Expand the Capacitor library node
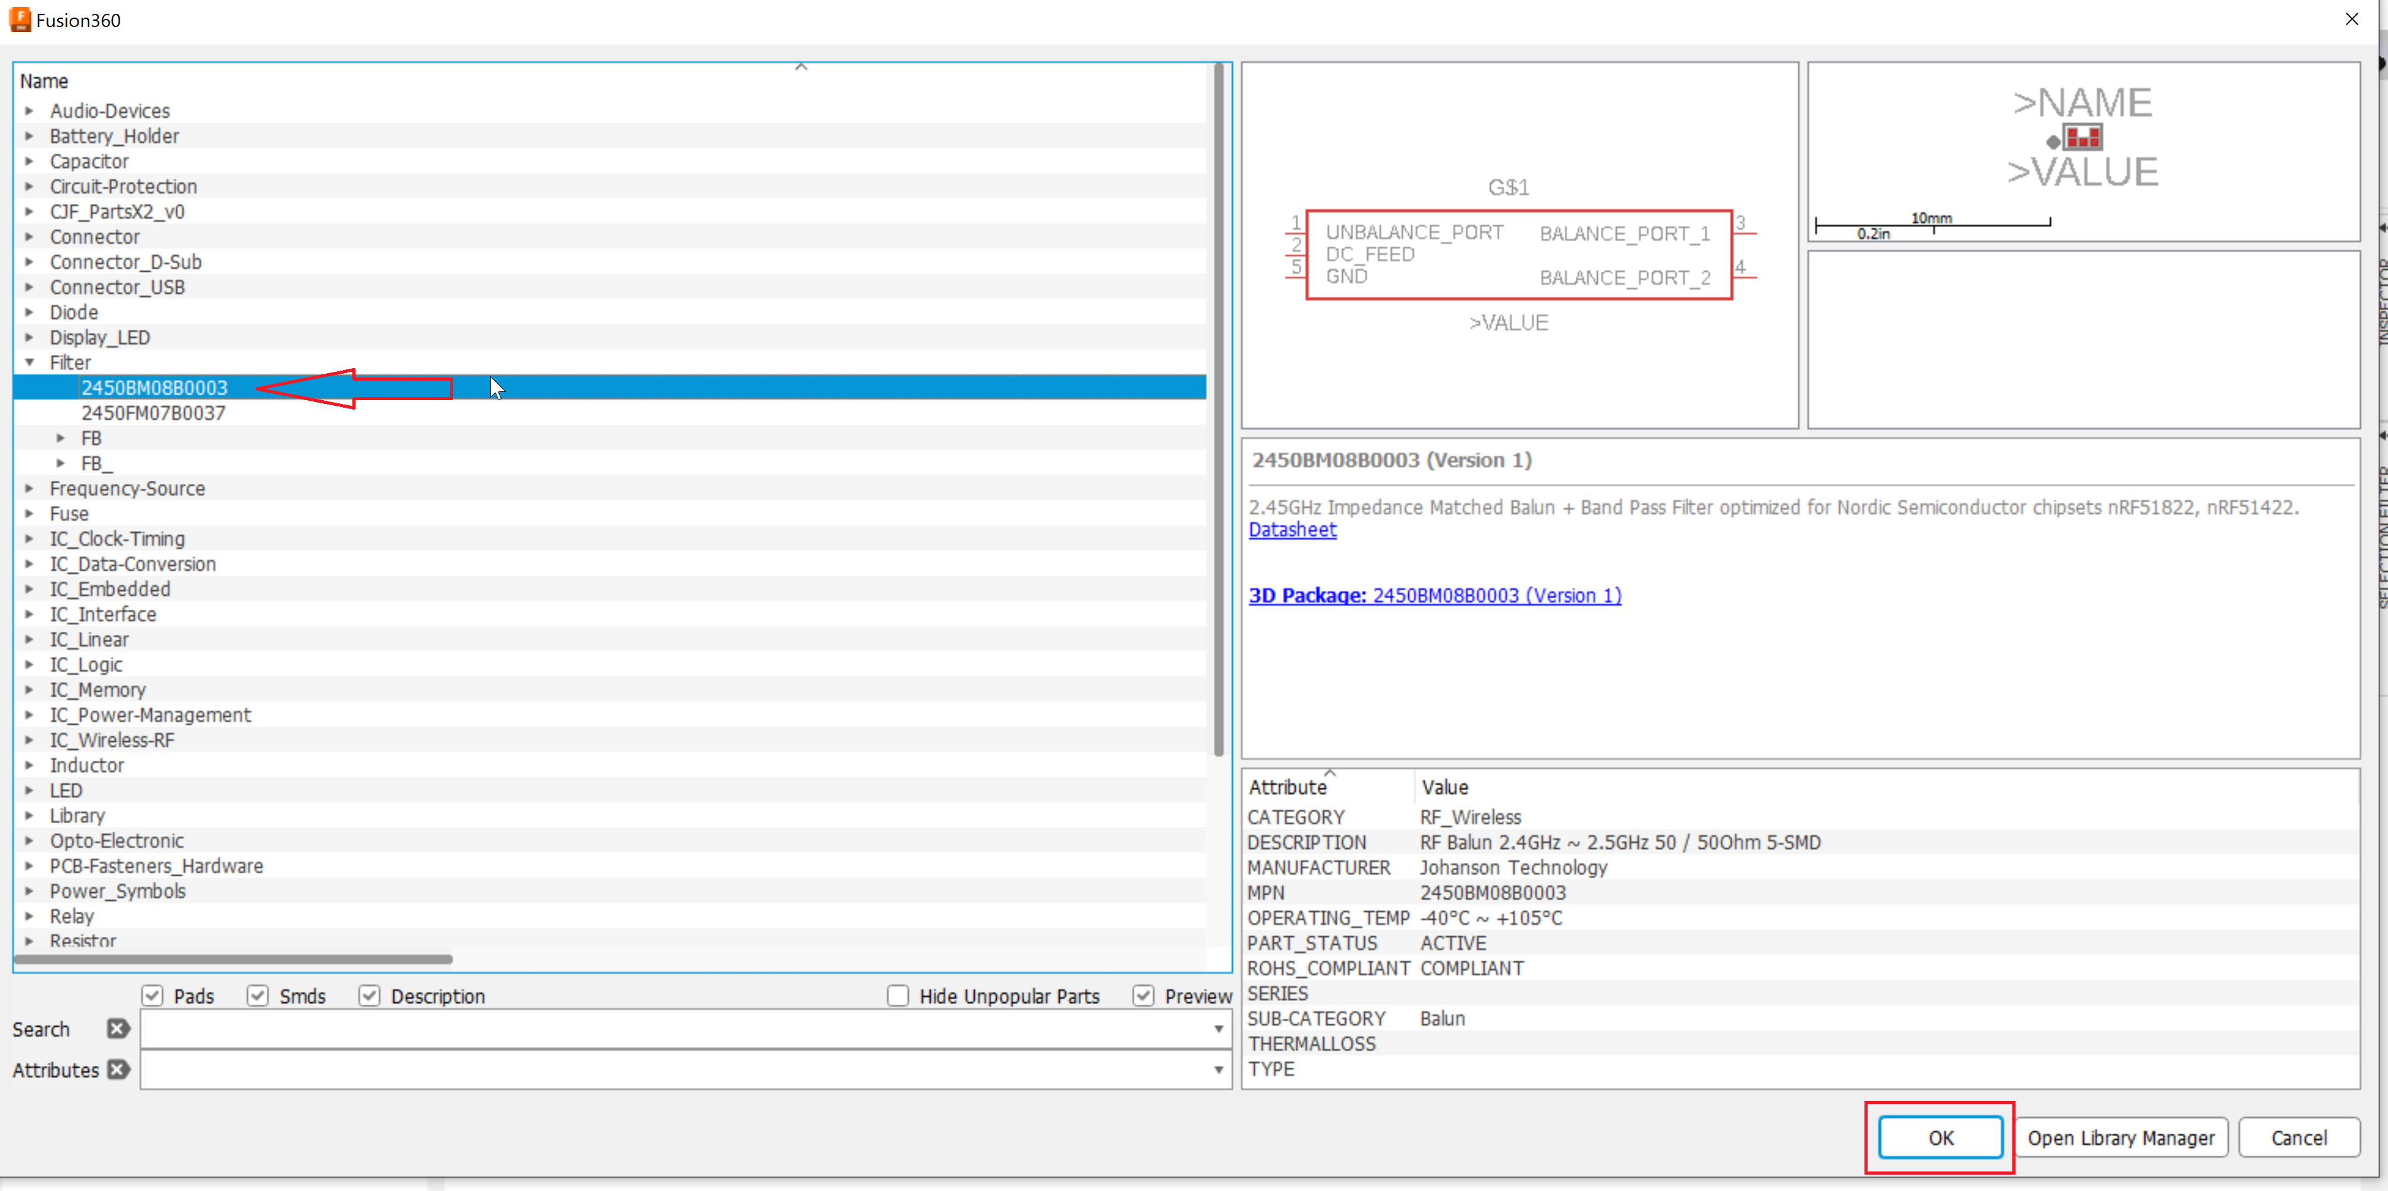The width and height of the screenshot is (2388, 1191). 30,161
